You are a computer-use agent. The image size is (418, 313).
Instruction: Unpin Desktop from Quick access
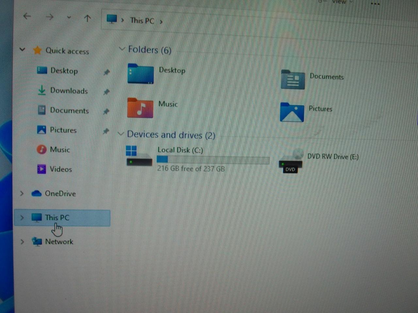click(106, 72)
